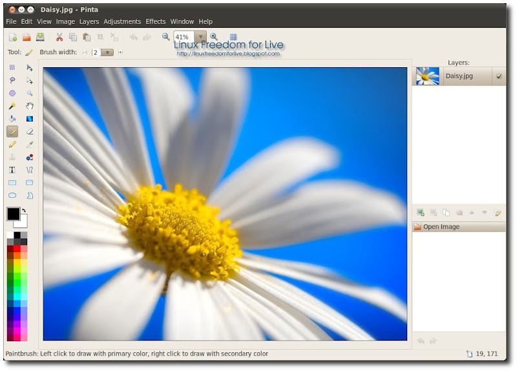Select the Pan hand tool

(x=29, y=106)
